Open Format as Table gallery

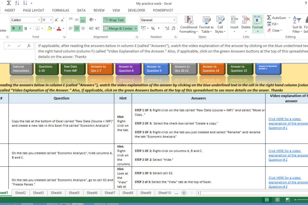pos(206,25)
